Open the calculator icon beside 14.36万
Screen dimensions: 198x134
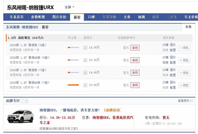pyautogui.click(x=85, y=48)
